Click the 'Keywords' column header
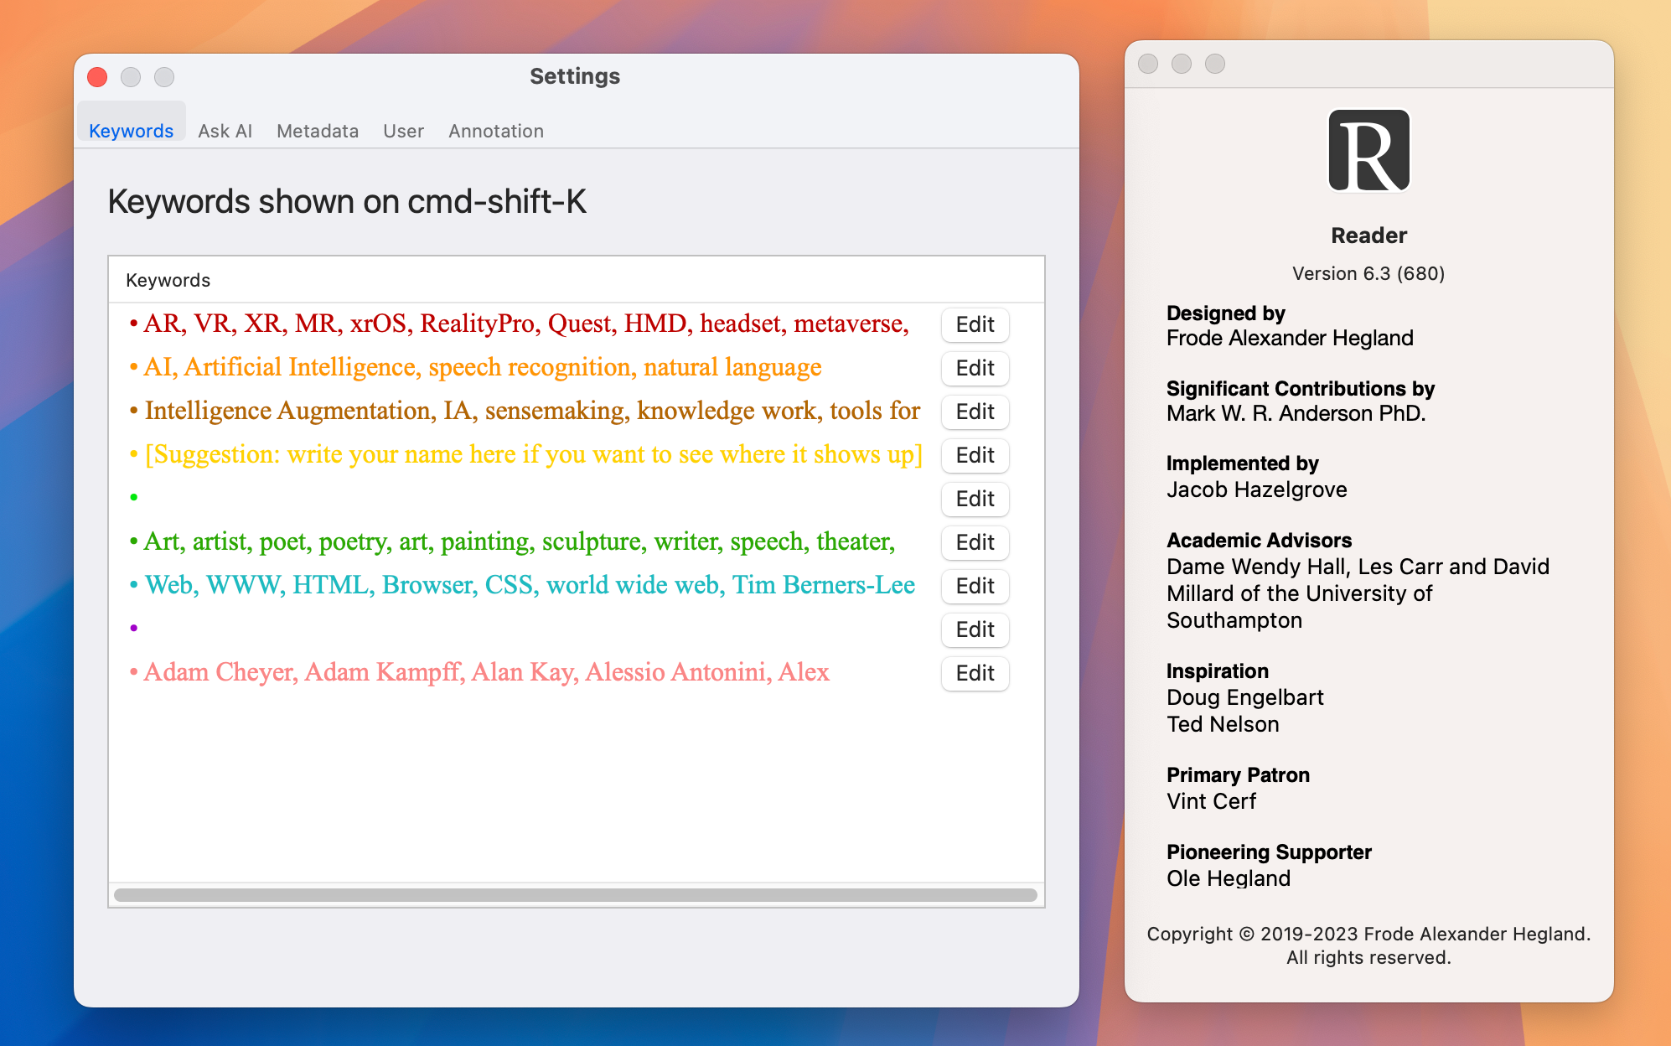This screenshot has width=1671, height=1046. point(168,280)
